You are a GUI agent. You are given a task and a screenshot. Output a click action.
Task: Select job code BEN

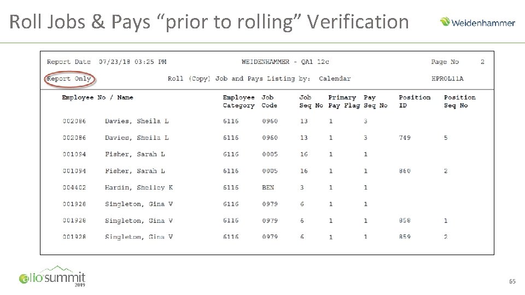pyautogui.click(x=268, y=187)
